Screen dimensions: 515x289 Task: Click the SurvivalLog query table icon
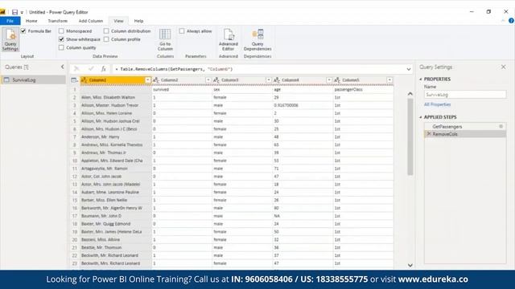6,80
